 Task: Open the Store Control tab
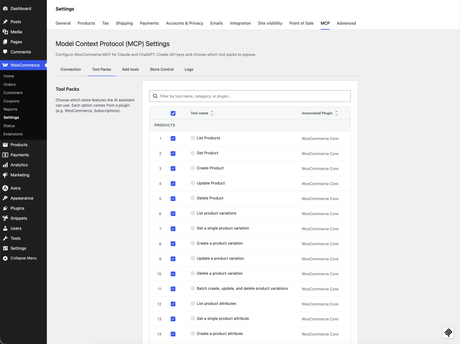click(x=162, y=69)
